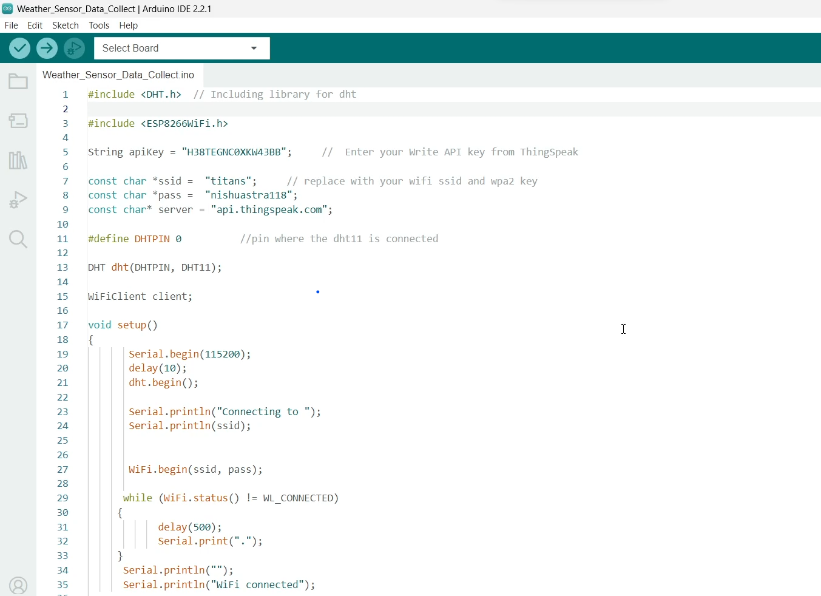This screenshot has height=596, width=821.
Task: Open the Sketchbook folder icon in sidebar
Action: click(x=18, y=81)
